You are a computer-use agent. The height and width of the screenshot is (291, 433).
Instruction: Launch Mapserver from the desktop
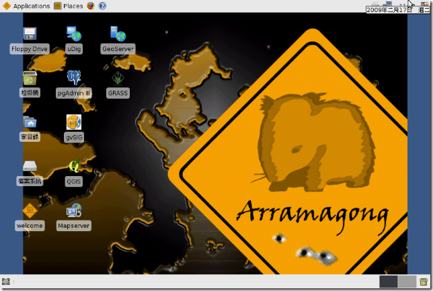click(x=74, y=210)
